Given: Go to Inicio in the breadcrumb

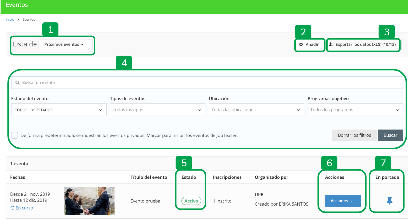Looking at the screenshot, I should click(x=10, y=20).
